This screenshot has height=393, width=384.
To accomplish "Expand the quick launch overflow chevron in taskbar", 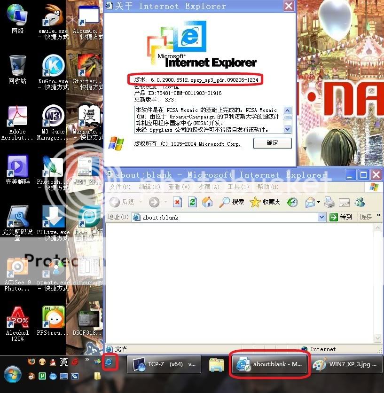I will (x=87, y=360).
